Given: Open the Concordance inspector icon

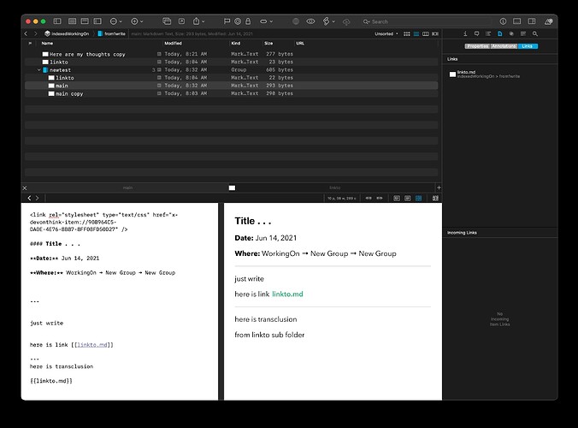Looking at the screenshot, I should [x=523, y=33].
